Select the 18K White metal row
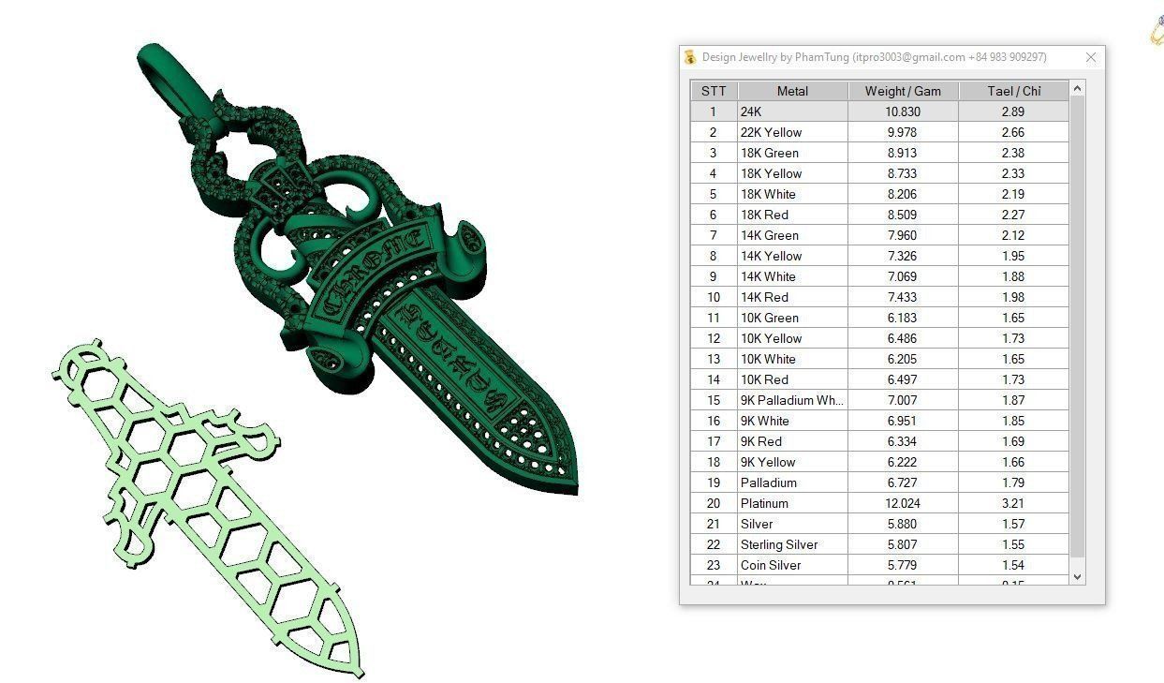The width and height of the screenshot is (1164, 683). coord(879,194)
